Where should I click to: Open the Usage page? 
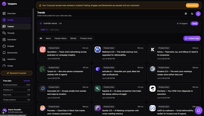click(x=16, y=66)
